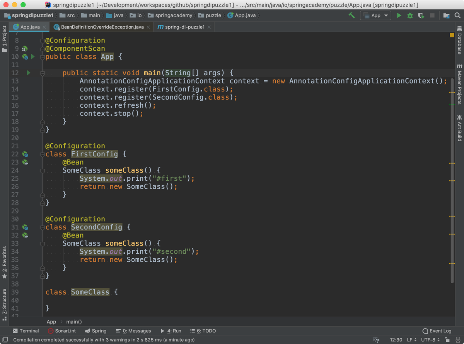
Task: Click ComponentScan gutter icon on line 9
Action: point(24,49)
